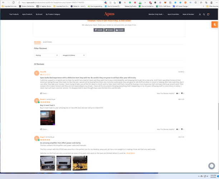
Task: Open the volume icon in system tray
Action: click(208, 176)
